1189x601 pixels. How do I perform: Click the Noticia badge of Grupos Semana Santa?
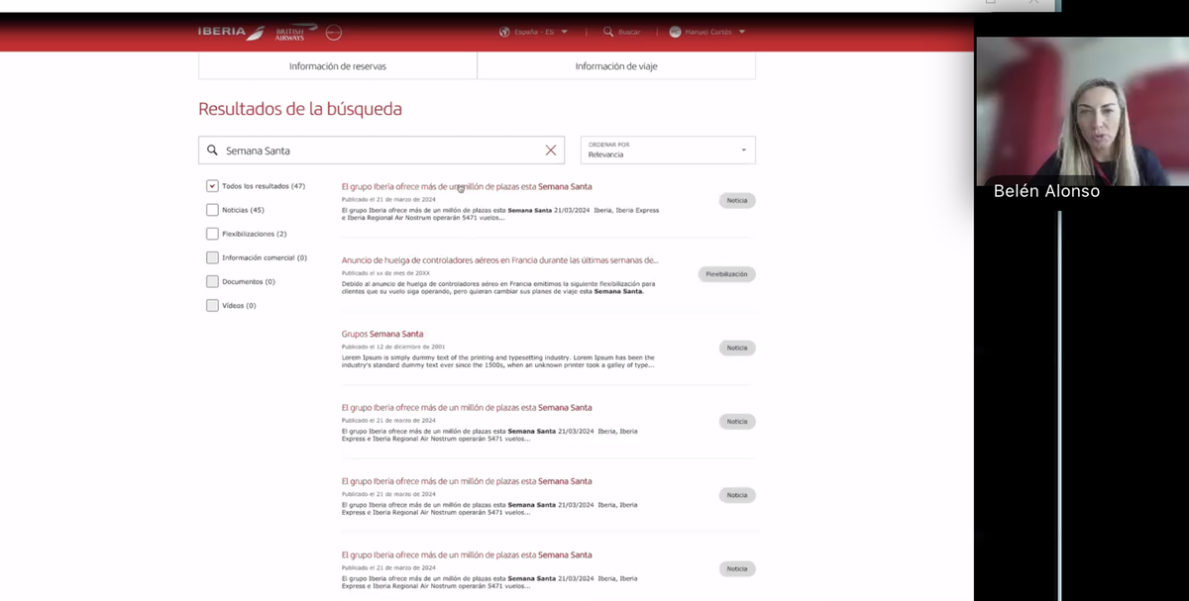(x=737, y=349)
